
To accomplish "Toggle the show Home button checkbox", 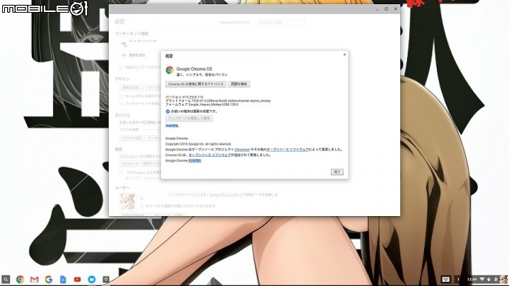I will (x=121, y=96).
